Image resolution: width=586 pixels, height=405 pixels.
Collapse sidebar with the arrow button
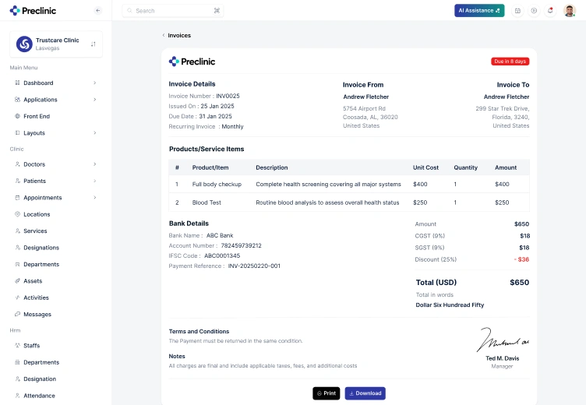[x=98, y=10]
